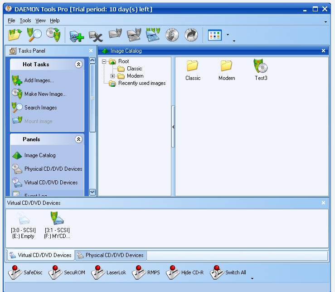335x292 pixels.
Task: Select Root in the catalog tree
Action: click(x=123, y=61)
